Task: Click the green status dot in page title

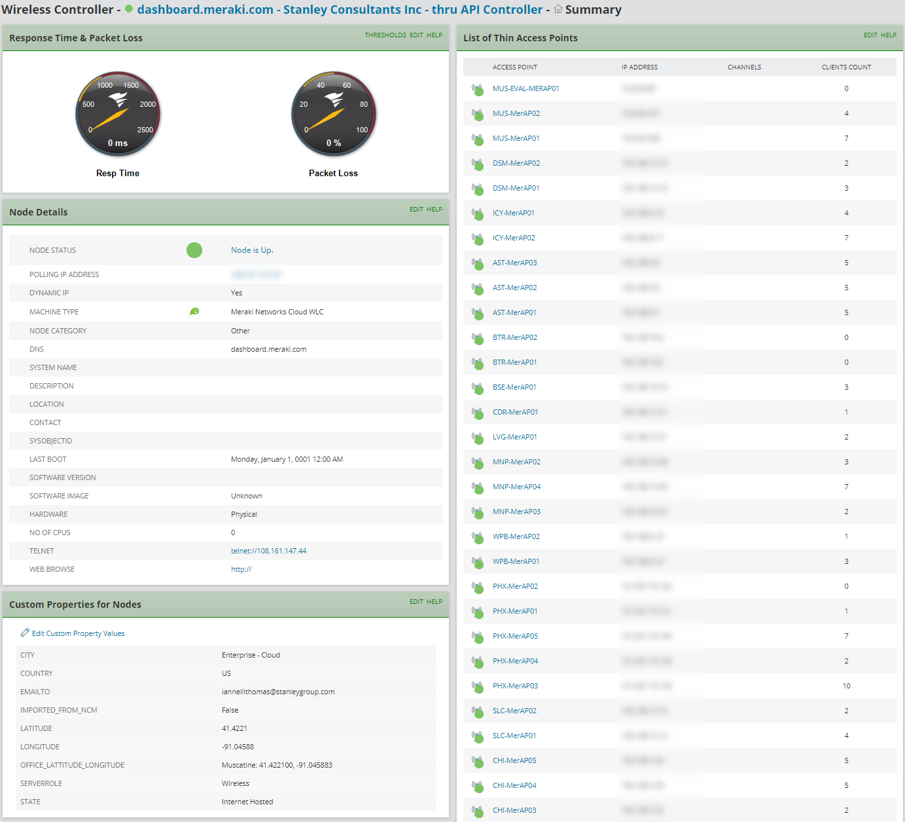Action: tap(129, 9)
